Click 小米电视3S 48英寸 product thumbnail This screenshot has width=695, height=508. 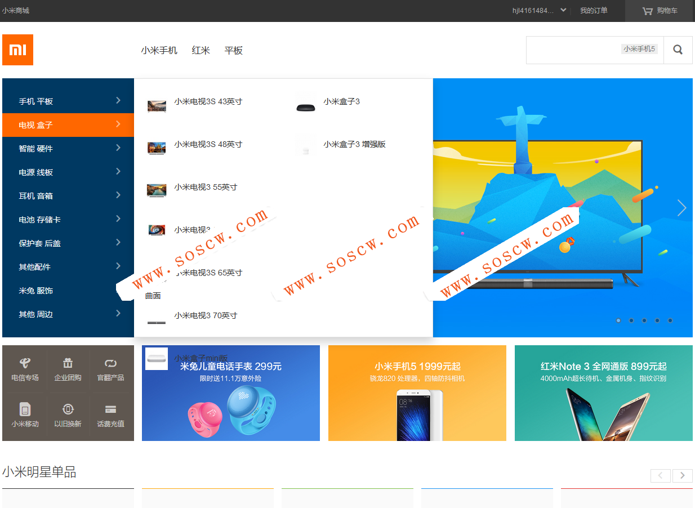(157, 148)
